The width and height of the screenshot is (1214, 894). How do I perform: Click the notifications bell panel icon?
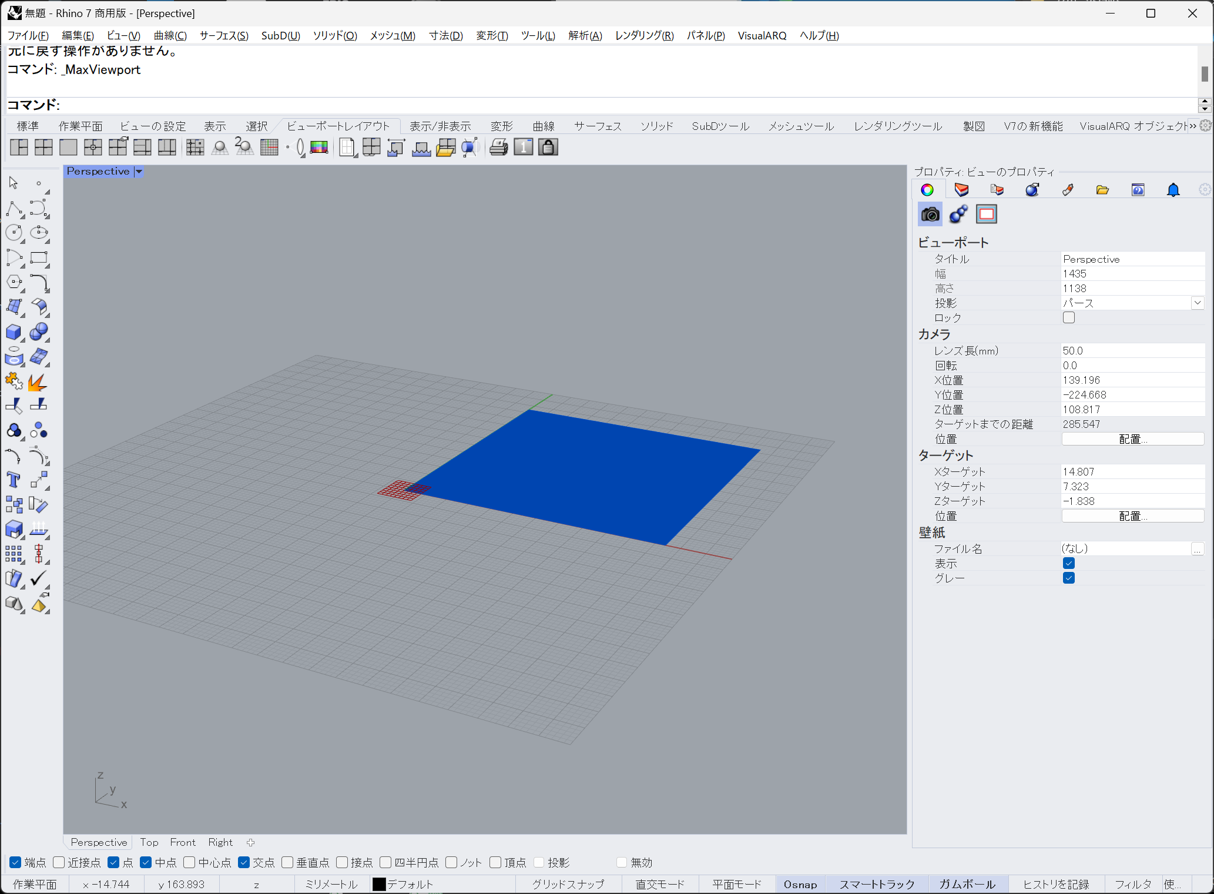pos(1173,190)
